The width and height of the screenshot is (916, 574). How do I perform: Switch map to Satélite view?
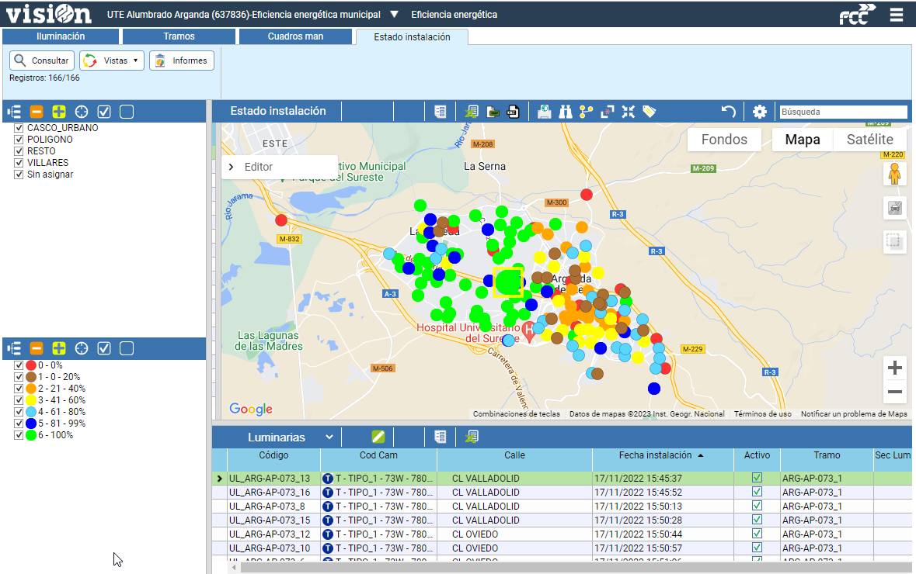(x=869, y=140)
